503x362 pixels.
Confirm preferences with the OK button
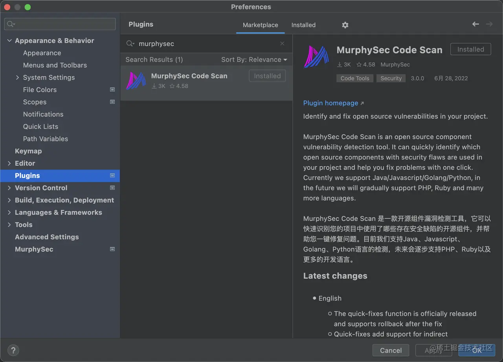(x=477, y=350)
